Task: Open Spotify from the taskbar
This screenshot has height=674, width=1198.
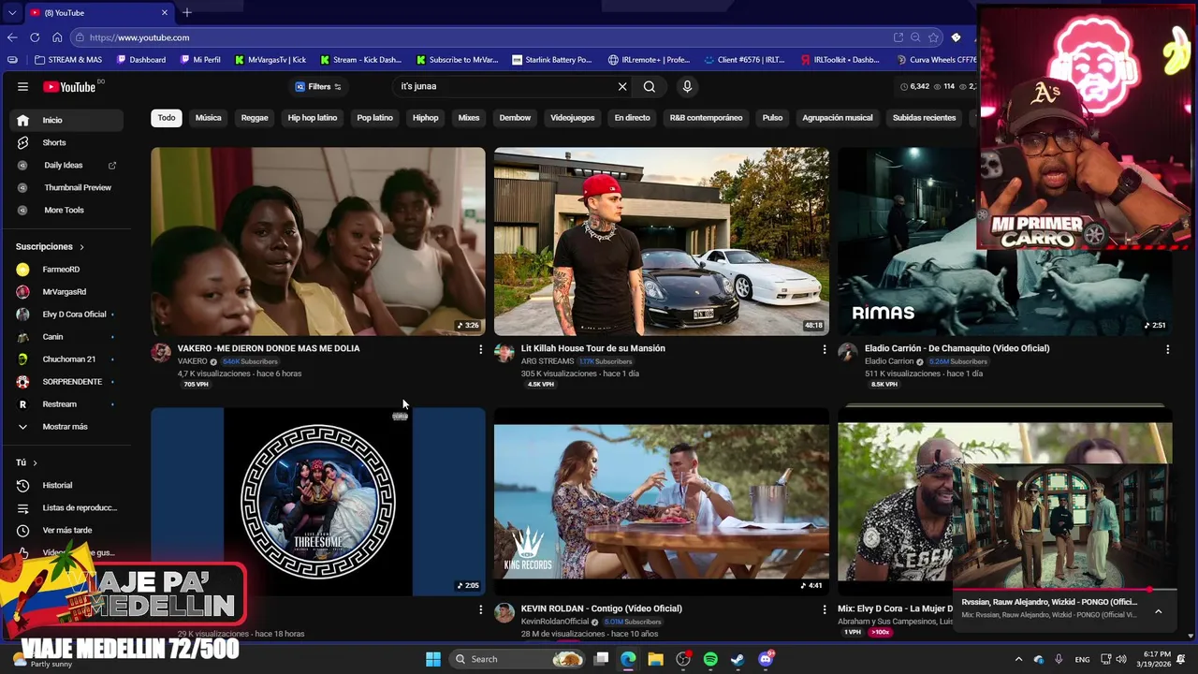Action: pyautogui.click(x=710, y=659)
